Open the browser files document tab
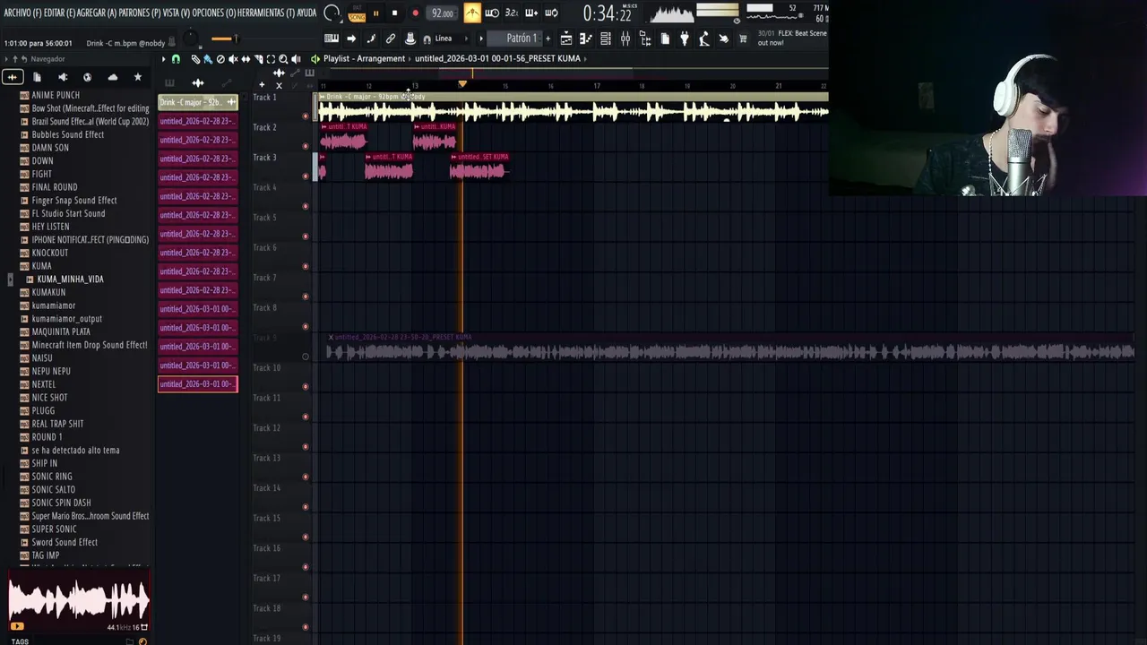 pos(37,77)
